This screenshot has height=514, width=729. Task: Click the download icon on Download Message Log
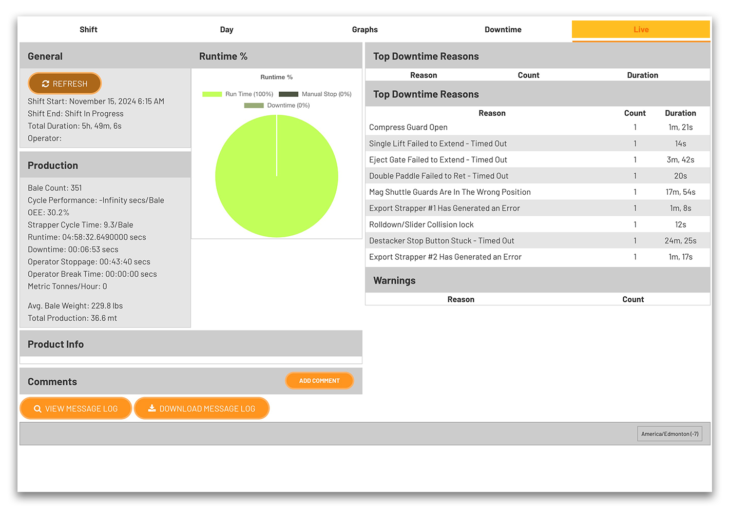(152, 408)
